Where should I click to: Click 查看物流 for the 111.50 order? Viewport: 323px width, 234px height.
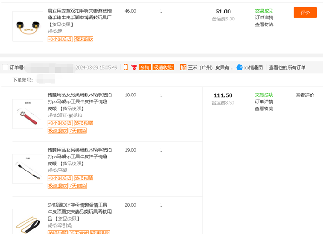click(x=264, y=108)
